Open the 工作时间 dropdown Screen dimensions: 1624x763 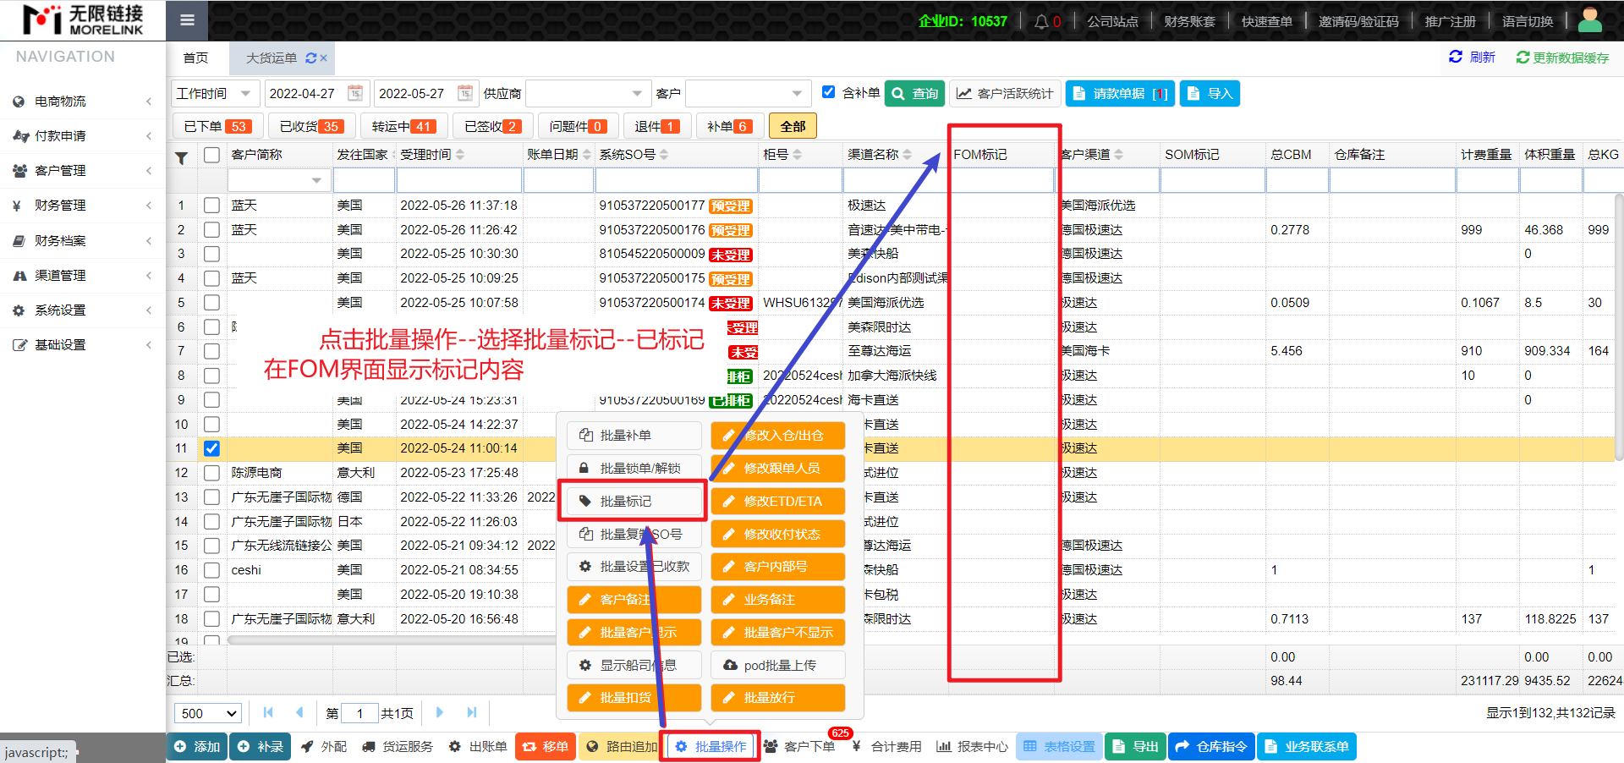pos(214,93)
